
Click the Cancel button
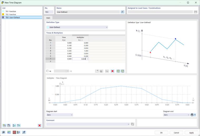(176, 133)
